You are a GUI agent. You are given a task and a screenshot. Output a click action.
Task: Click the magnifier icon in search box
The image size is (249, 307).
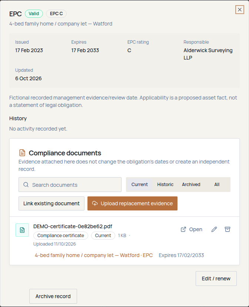tap(26, 185)
